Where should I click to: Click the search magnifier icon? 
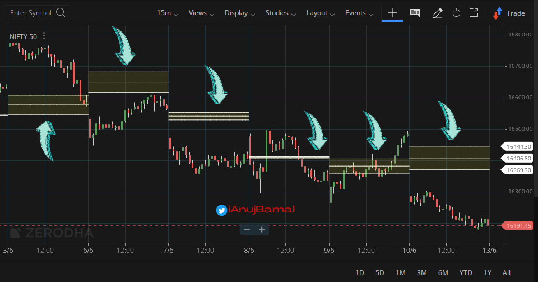[x=61, y=13]
